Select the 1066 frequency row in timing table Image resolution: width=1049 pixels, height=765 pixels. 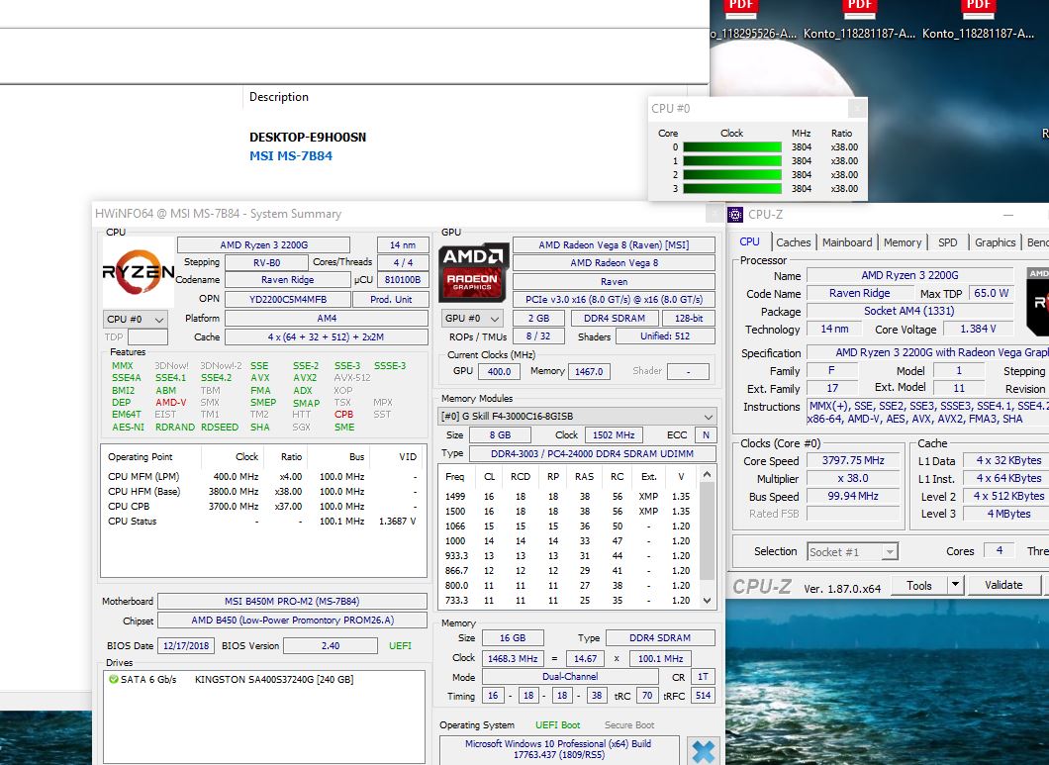(x=567, y=526)
